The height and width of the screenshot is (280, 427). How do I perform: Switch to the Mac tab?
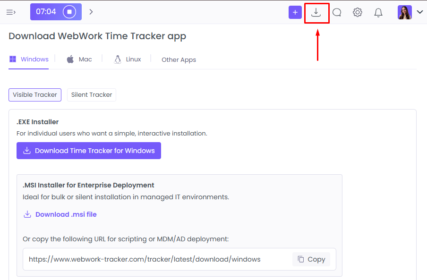coord(79,59)
